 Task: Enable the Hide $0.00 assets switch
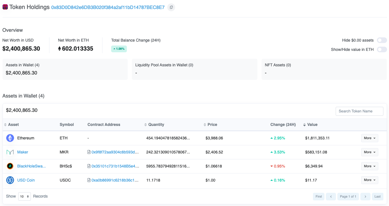[x=382, y=40]
